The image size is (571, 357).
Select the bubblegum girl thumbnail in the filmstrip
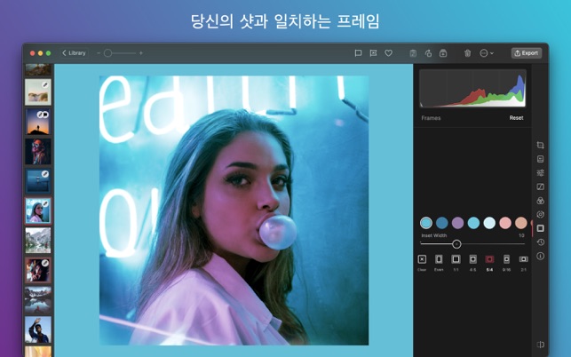[x=38, y=210]
